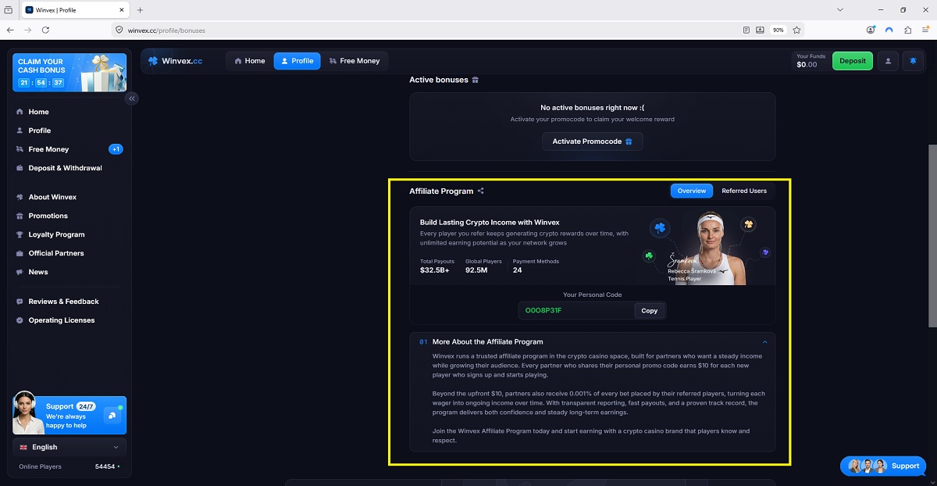Open Home in the top navigation
This screenshot has height=486, width=937.
[250, 61]
